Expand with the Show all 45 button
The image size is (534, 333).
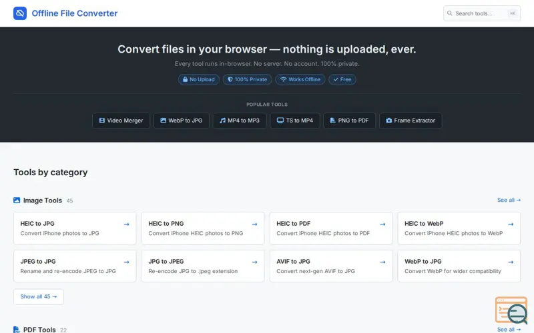pyautogui.click(x=39, y=296)
